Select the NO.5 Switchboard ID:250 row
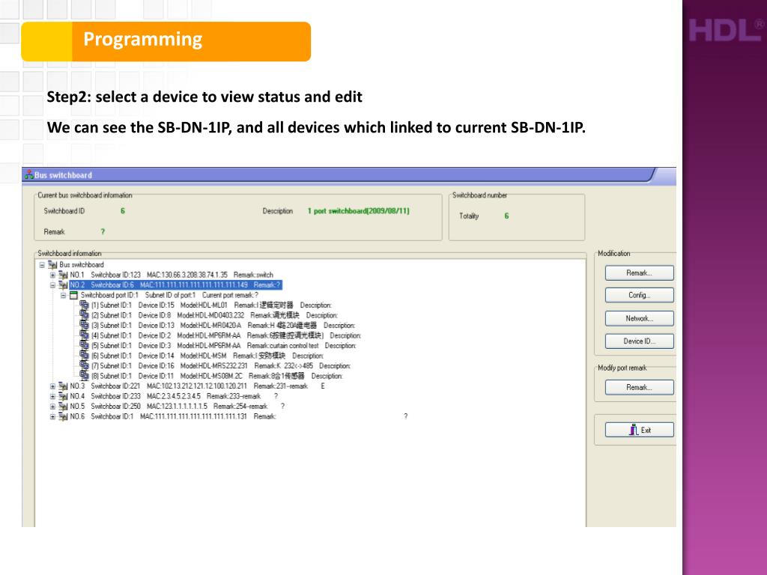The width and height of the screenshot is (767, 575). pyautogui.click(x=178, y=407)
